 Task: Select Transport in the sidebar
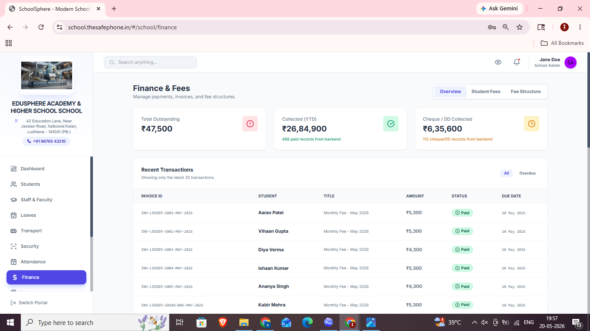point(46,231)
